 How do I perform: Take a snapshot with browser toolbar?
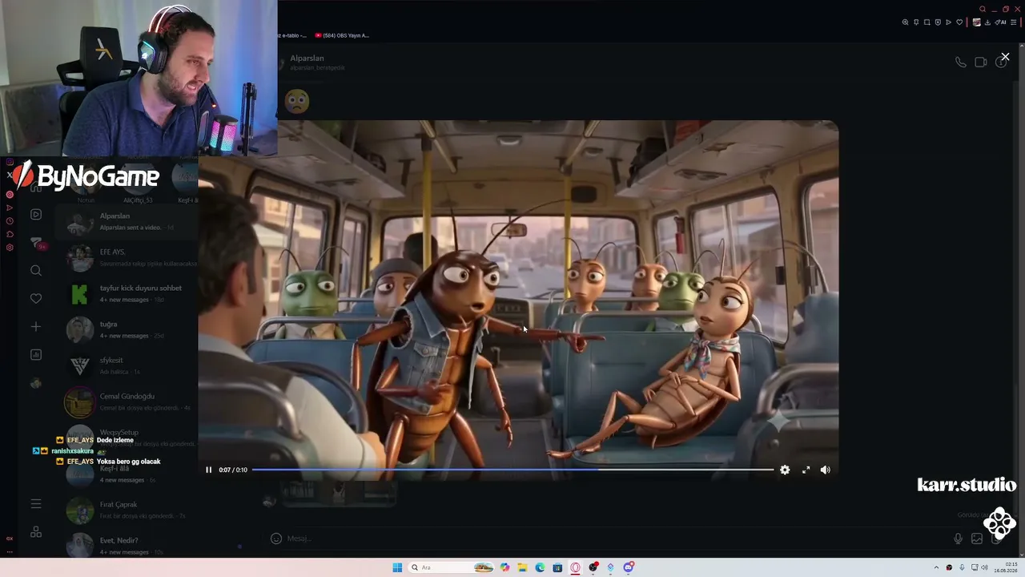[x=927, y=22]
